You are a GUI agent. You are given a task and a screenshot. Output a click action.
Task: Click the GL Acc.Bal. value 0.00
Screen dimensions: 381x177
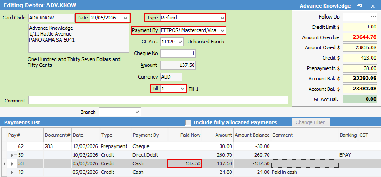pos(360,99)
